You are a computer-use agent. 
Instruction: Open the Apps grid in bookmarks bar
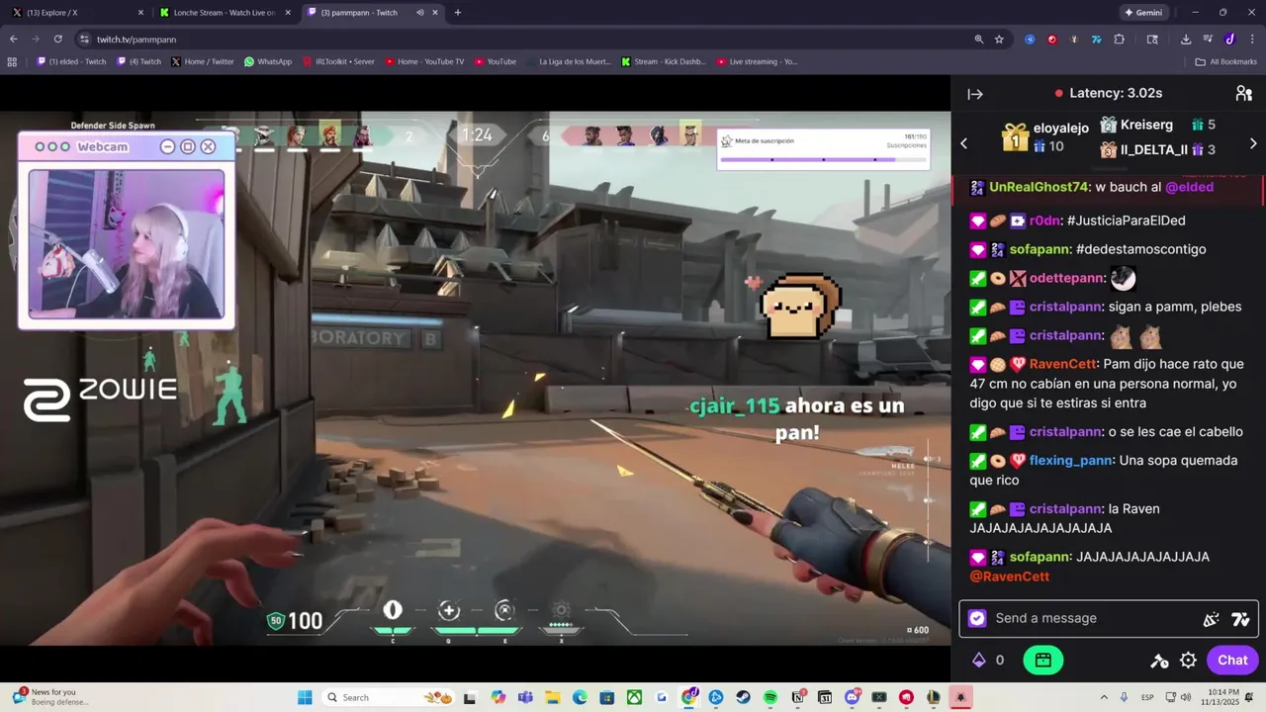pyautogui.click(x=12, y=61)
